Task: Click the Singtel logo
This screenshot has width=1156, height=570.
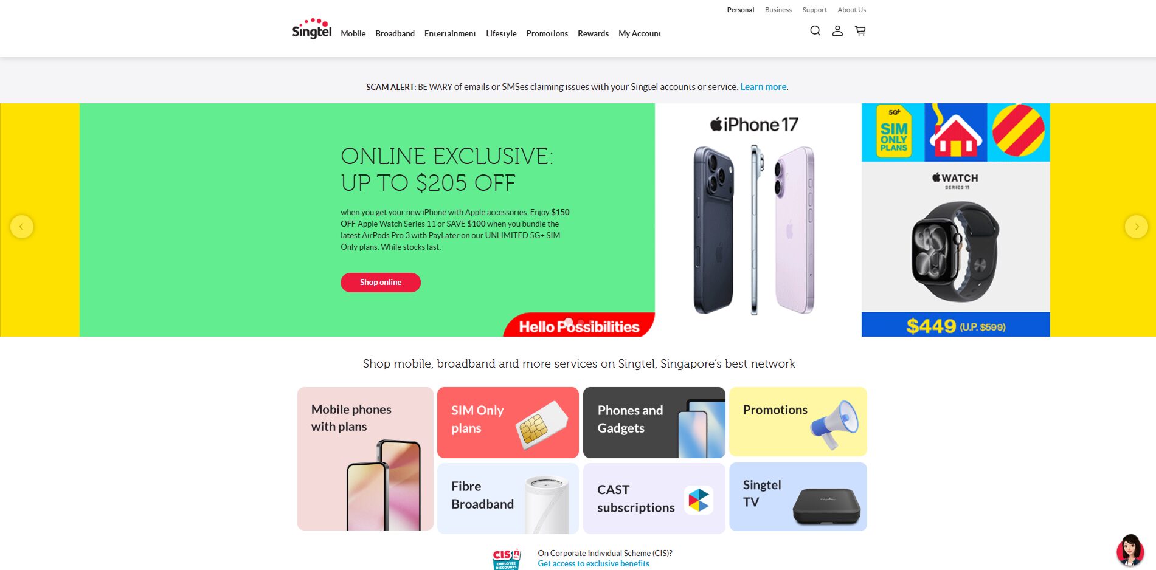Action: click(311, 29)
